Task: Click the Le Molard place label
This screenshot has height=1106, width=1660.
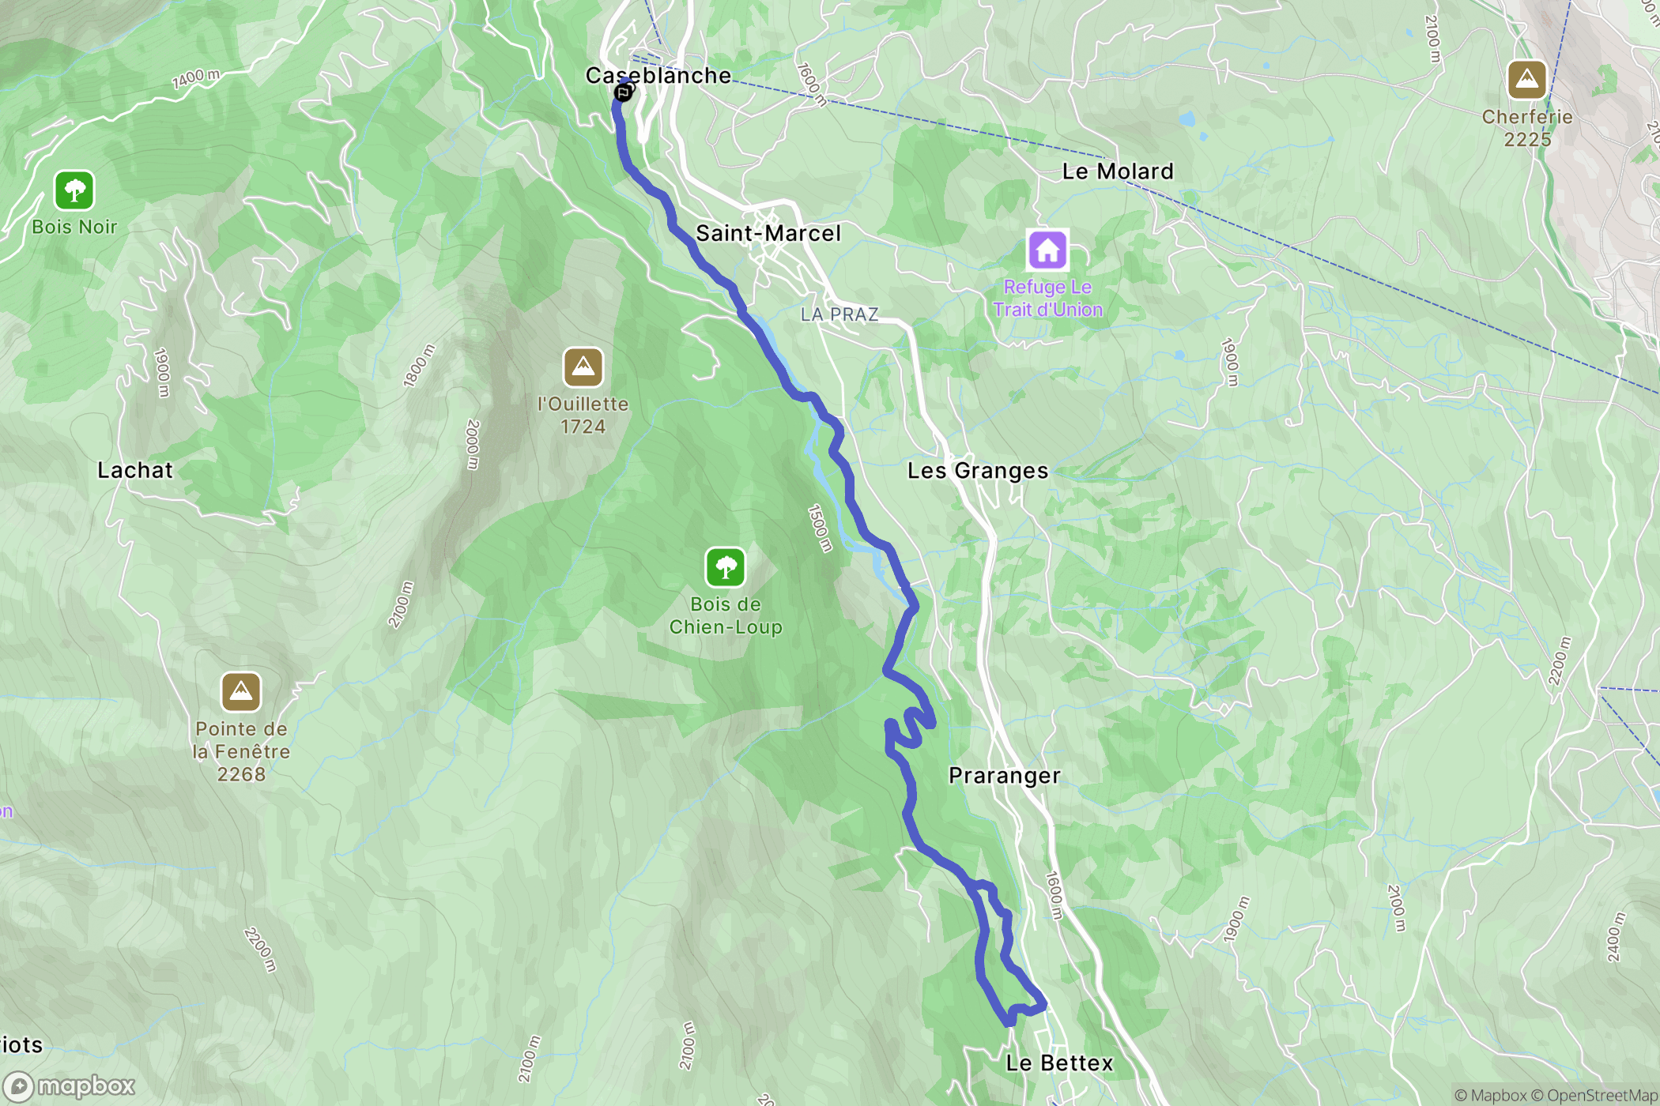Action: [x=1118, y=171]
